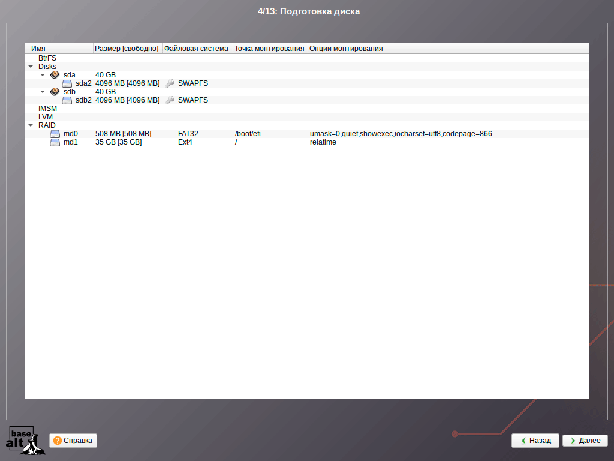
Task: Select the Disks tree item label
Action: point(47,67)
